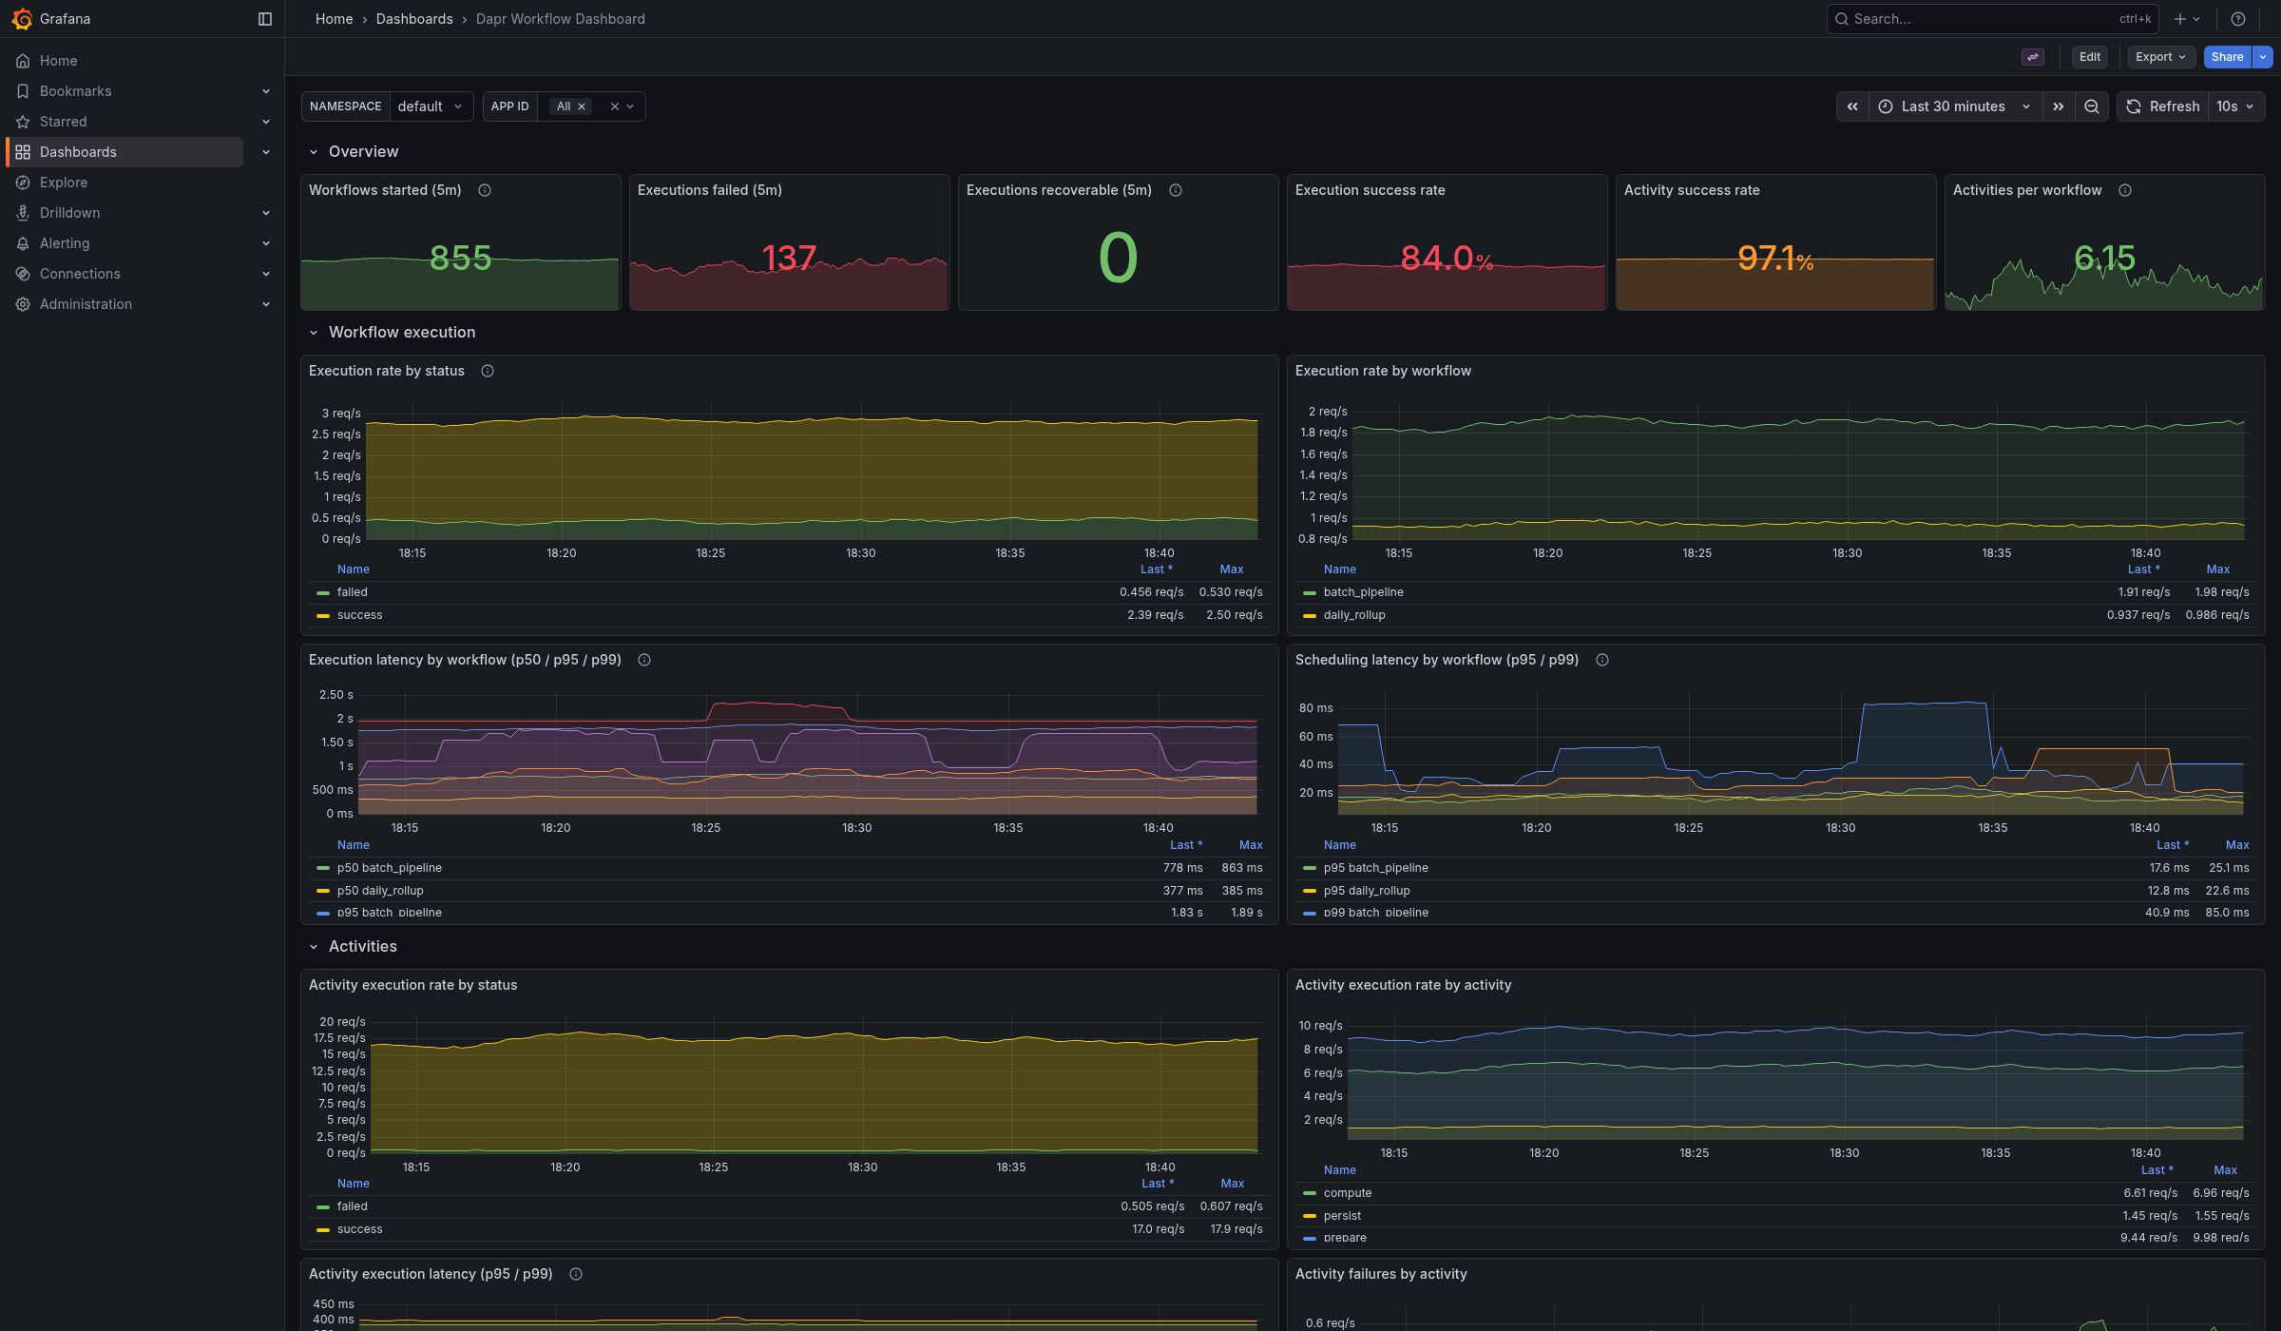Toggle failed series in Execution rate by status

click(x=352, y=592)
